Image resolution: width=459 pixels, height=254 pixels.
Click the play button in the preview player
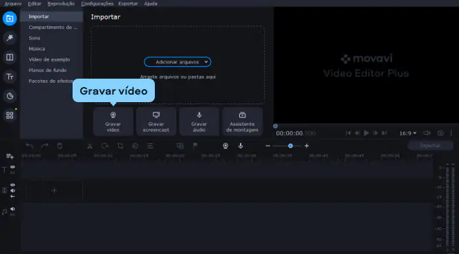coord(366,133)
